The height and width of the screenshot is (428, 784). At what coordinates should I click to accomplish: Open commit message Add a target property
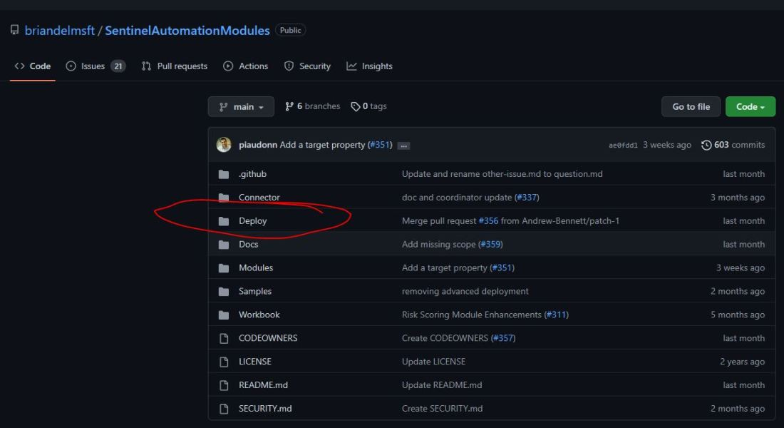[x=322, y=145]
